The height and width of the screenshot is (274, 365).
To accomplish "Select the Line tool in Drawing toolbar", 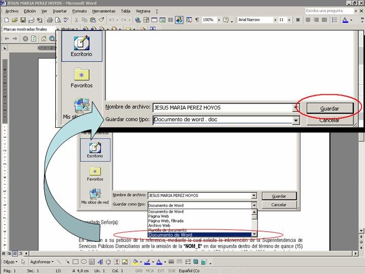I will point(59,262).
